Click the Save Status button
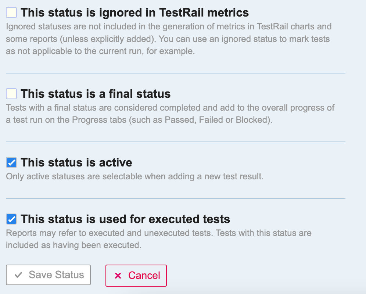Screen dimensions: 366x294 coord(48,275)
